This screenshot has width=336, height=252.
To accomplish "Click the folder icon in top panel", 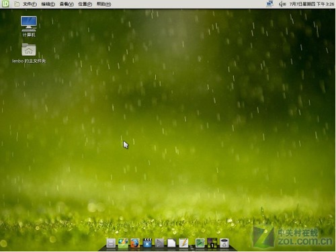I will tap(17, 4).
